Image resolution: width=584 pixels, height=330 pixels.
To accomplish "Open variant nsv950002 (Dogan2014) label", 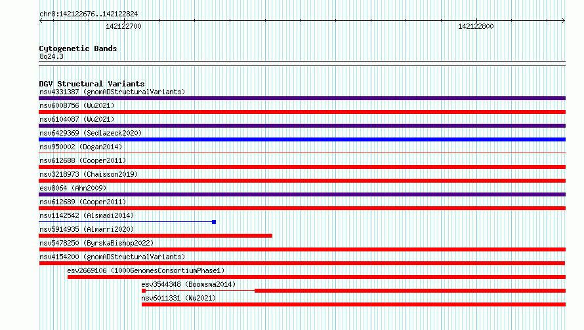I will coord(81,147).
